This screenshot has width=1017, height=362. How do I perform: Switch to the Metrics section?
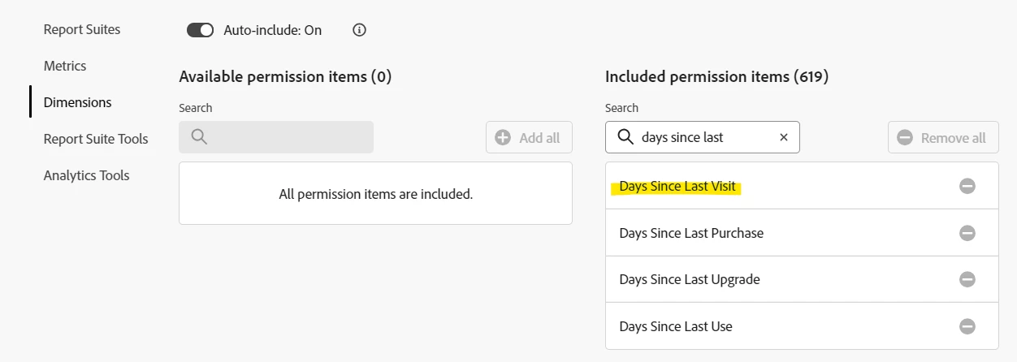pos(65,66)
